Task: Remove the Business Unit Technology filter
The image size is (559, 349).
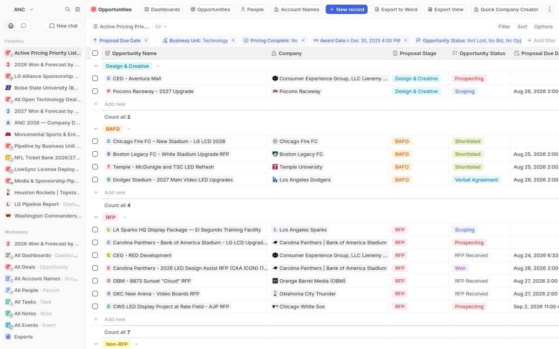Action: 234,40
